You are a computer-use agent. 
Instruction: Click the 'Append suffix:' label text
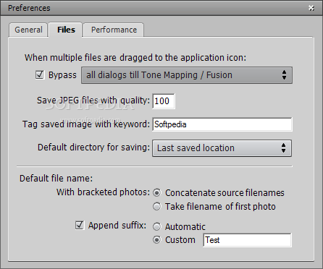tap(117, 226)
